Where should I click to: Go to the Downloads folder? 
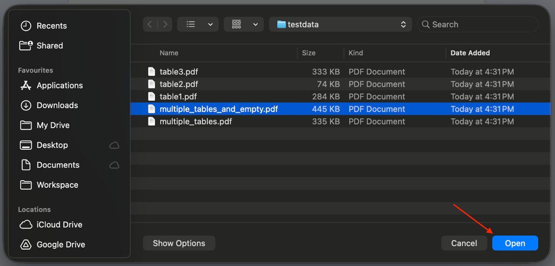tap(57, 105)
